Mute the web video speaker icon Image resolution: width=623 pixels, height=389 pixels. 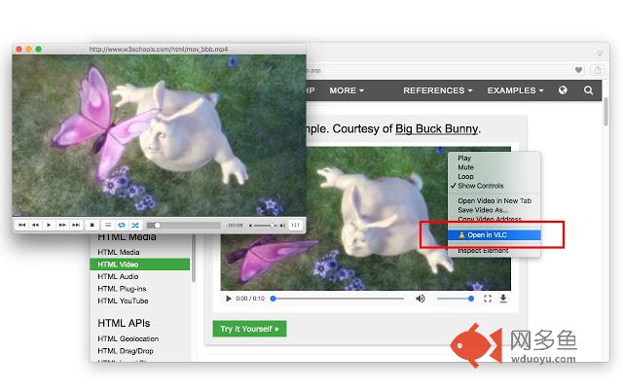[420, 299]
